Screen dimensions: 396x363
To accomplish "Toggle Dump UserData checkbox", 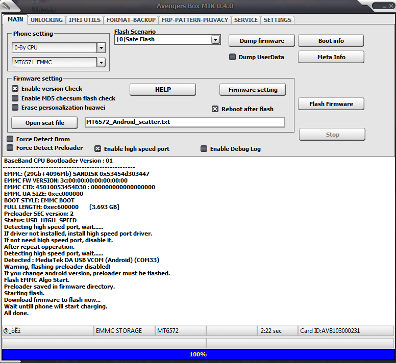I will [232, 57].
